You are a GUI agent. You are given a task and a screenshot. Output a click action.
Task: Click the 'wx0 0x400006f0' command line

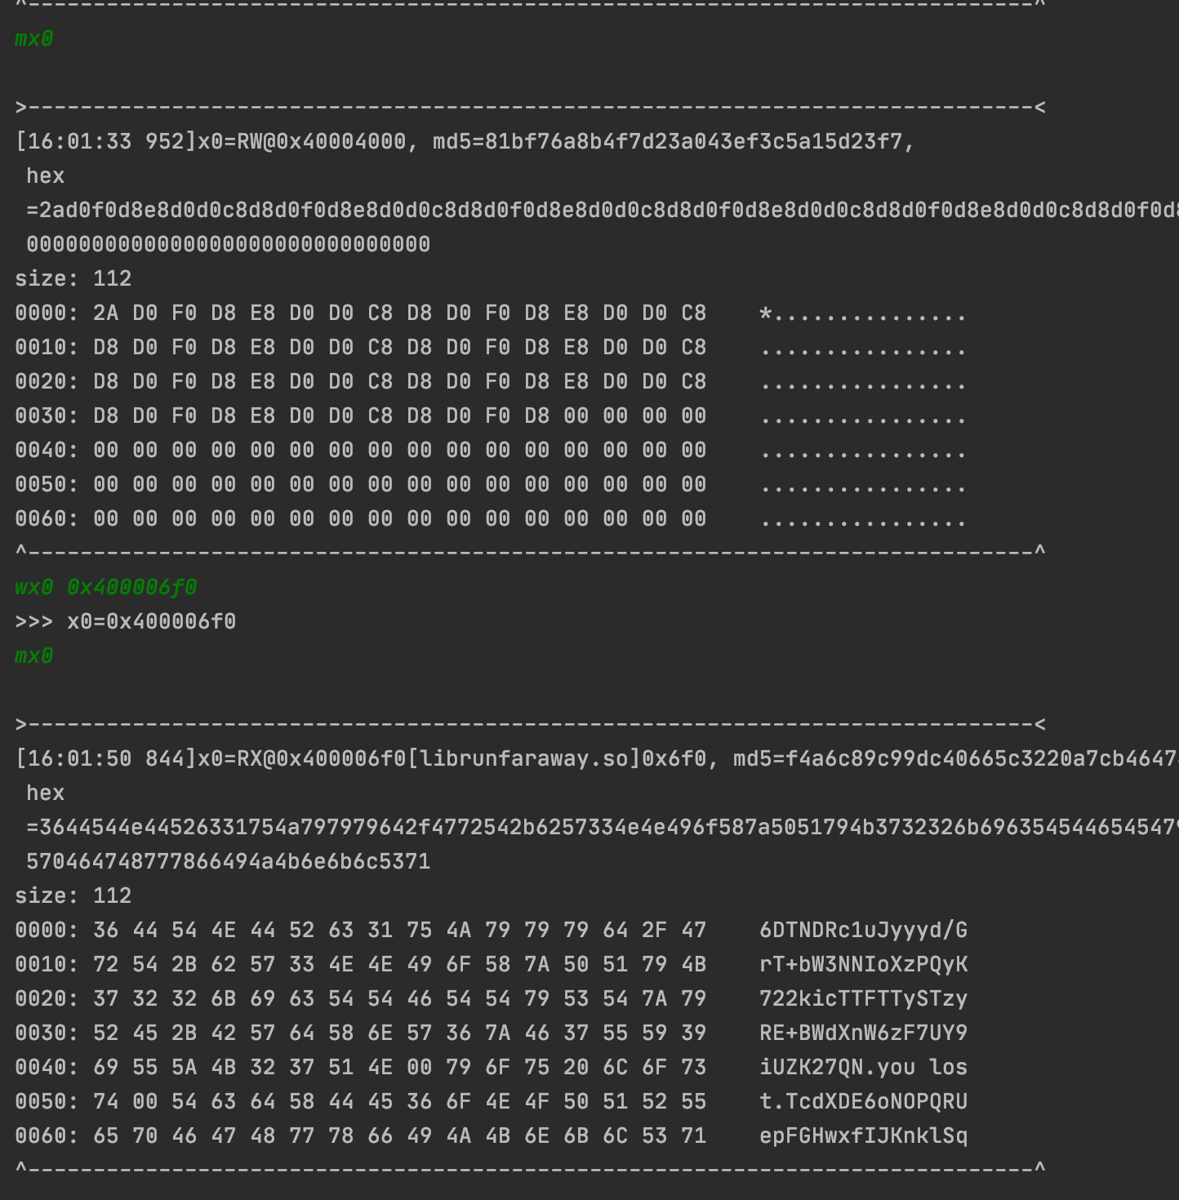coord(105,587)
